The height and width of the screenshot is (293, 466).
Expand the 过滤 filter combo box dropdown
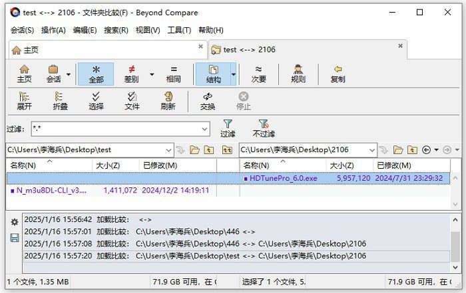point(204,129)
